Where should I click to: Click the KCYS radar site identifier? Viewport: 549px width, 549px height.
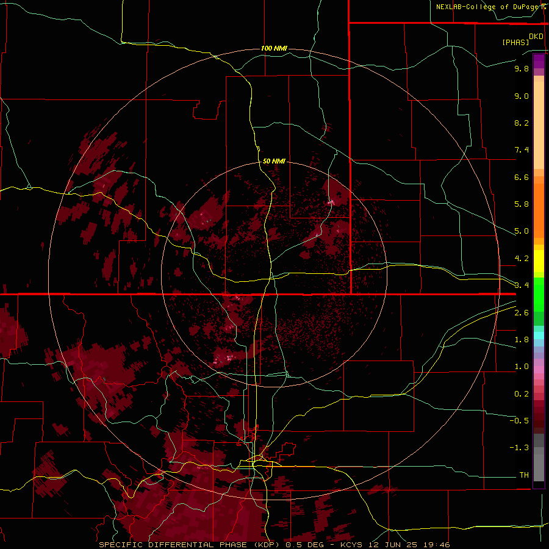(352, 545)
